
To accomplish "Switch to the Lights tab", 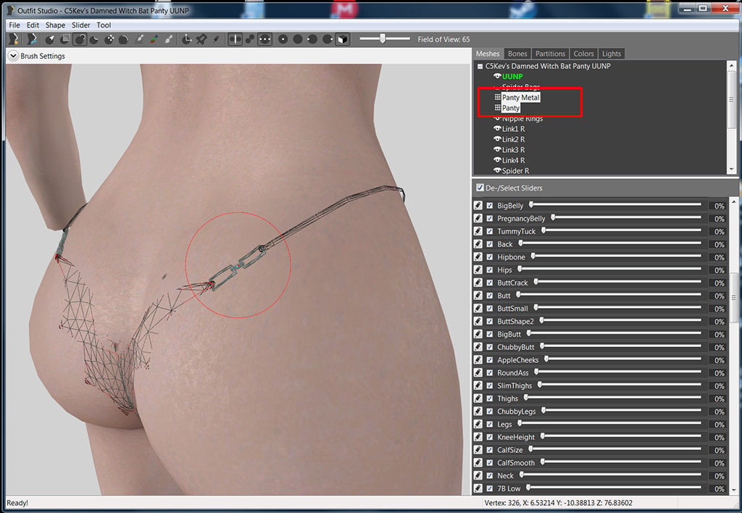I will coord(612,54).
